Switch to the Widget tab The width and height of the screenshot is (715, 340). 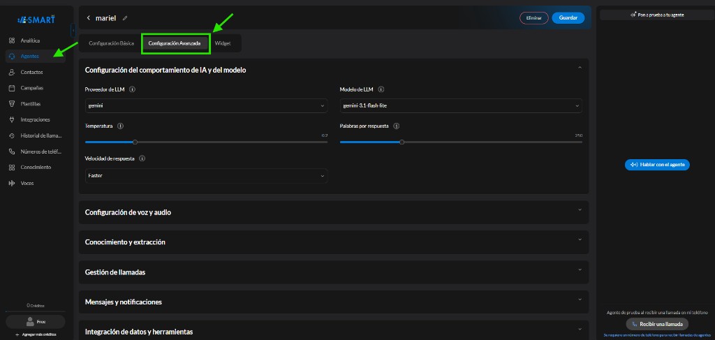point(223,43)
